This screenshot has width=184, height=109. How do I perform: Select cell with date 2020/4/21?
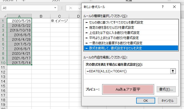pyautogui.click(x=19, y=53)
